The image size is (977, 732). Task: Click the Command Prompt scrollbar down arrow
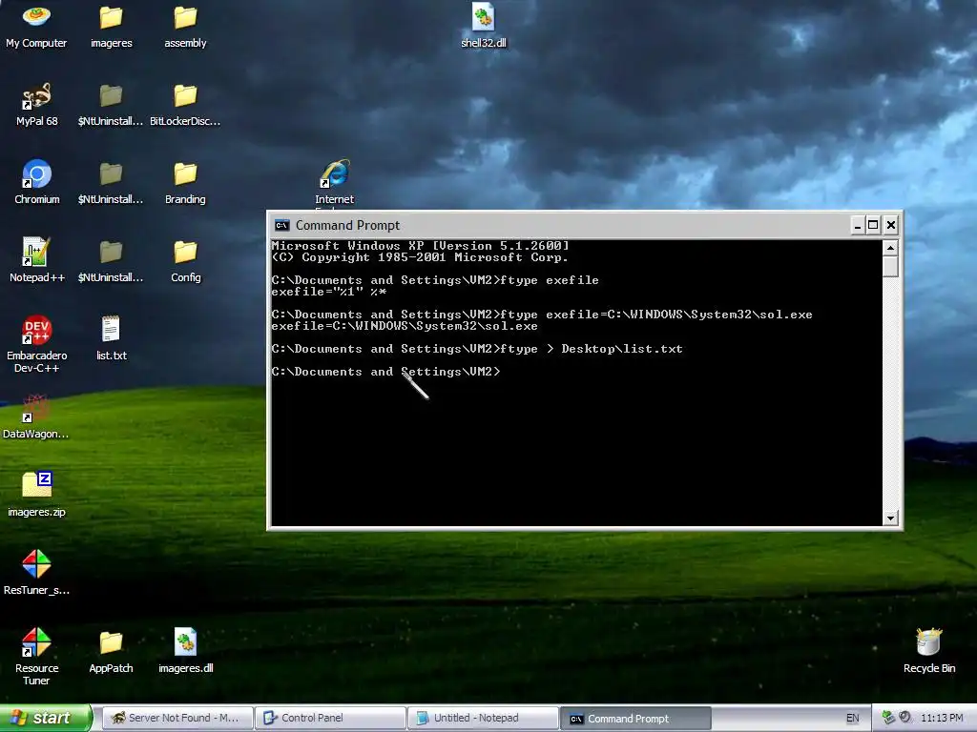[890, 518]
